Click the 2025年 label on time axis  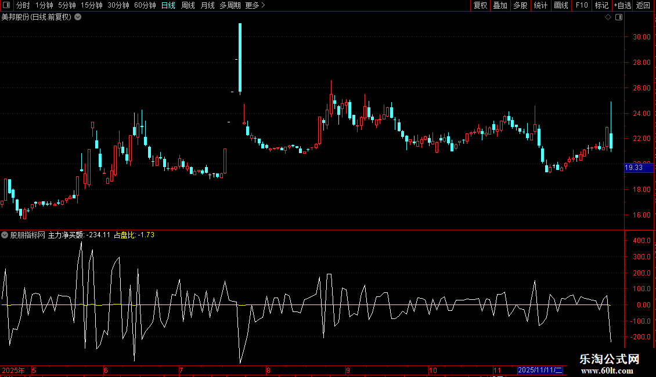[x=13, y=370]
